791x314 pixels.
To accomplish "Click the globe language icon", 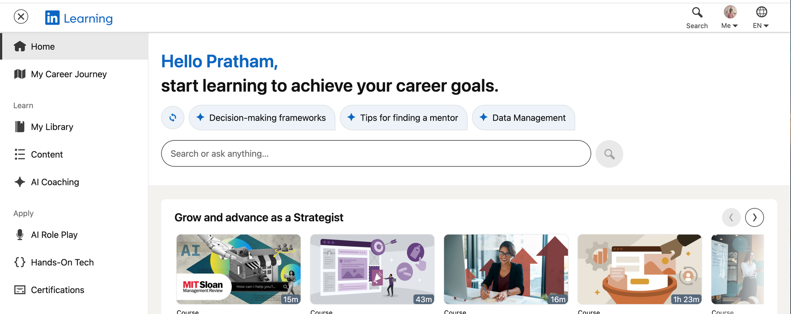I will click(x=761, y=12).
